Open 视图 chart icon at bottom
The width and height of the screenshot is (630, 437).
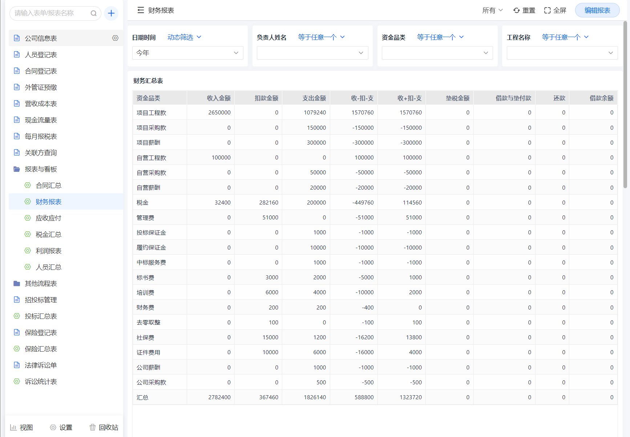[x=13, y=427]
